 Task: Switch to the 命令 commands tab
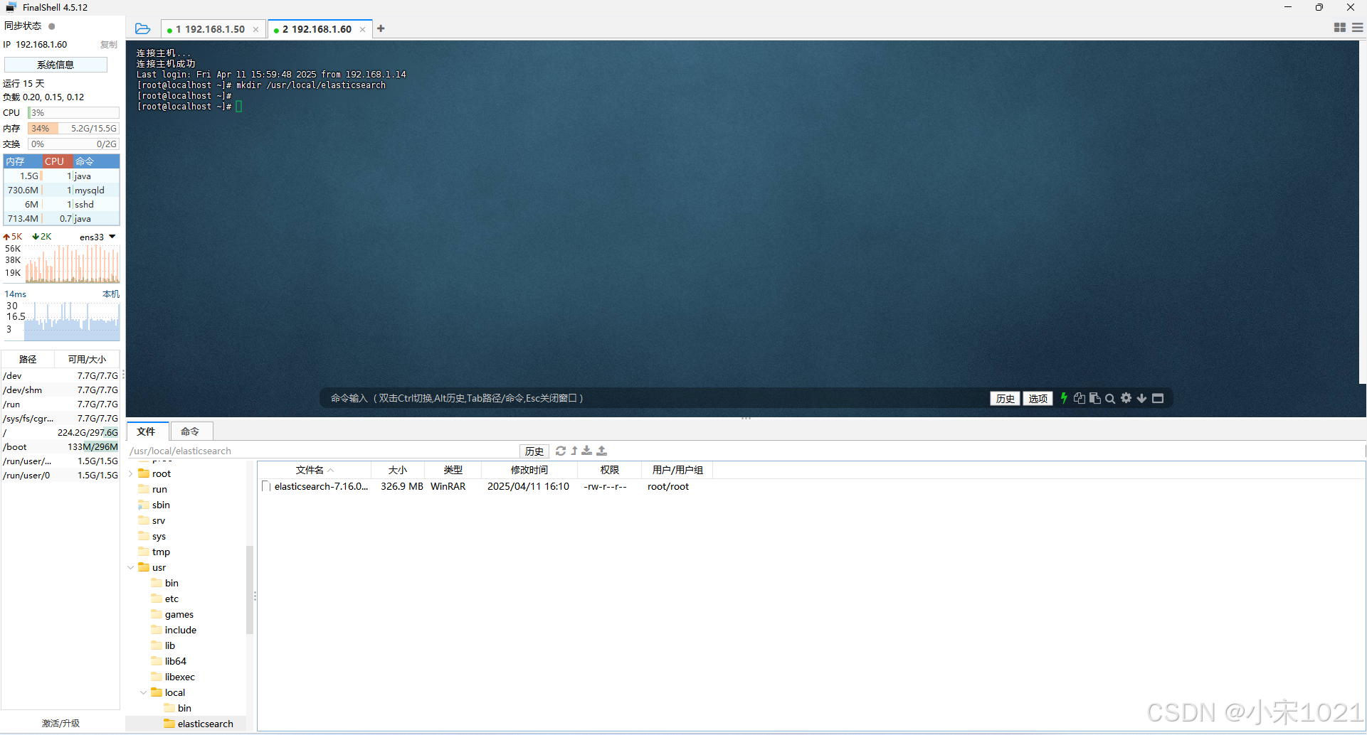pos(190,431)
